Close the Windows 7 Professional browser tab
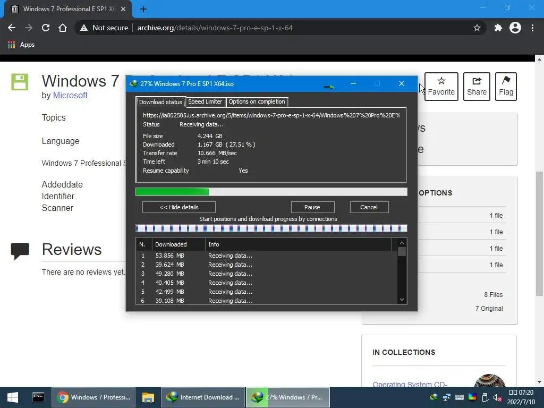Viewport: 544px width, 408px height. click(x=123, y=9)
